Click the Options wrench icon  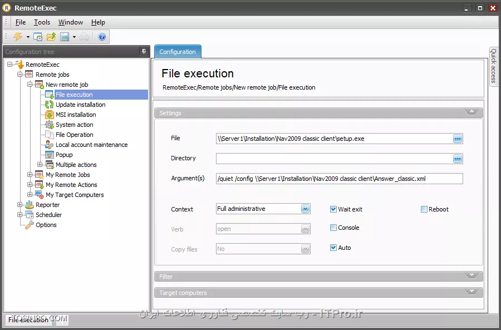[x=30, y=225]
